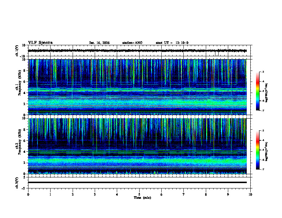282x218 pixels.
Task: Click time axis tick label "9"
Action: coord(228,194)
